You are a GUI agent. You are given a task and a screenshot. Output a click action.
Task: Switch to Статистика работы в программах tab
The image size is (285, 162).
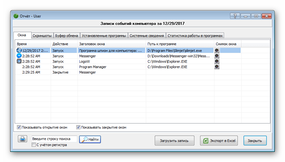click(195, 36)
